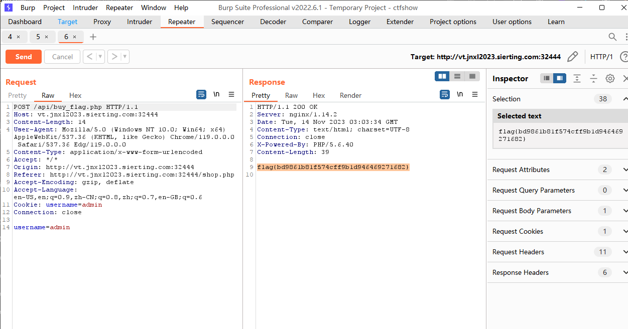Switch Request view to Pretty
628x329 pixels.
tap(17, 95)
